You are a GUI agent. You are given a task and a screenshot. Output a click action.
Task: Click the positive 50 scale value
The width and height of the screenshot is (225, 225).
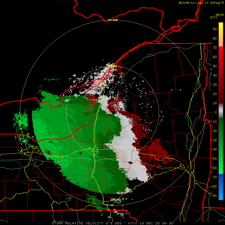click(x=215, y=66)
